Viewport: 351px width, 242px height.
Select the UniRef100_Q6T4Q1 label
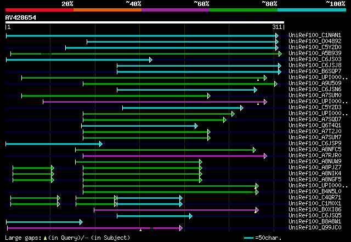315,126
